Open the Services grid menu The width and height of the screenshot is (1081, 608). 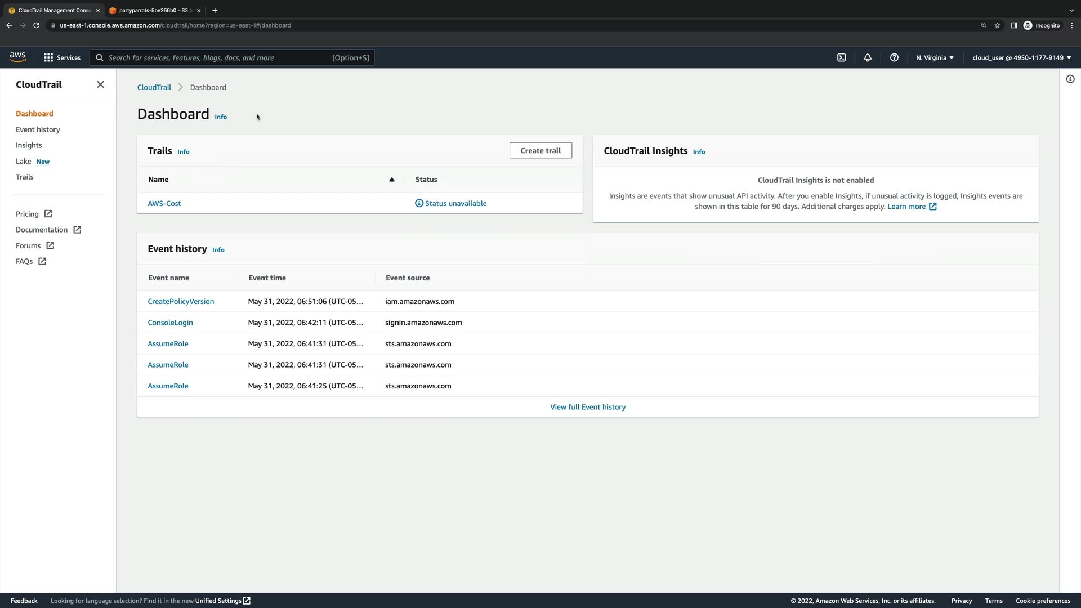pos(62,57)
